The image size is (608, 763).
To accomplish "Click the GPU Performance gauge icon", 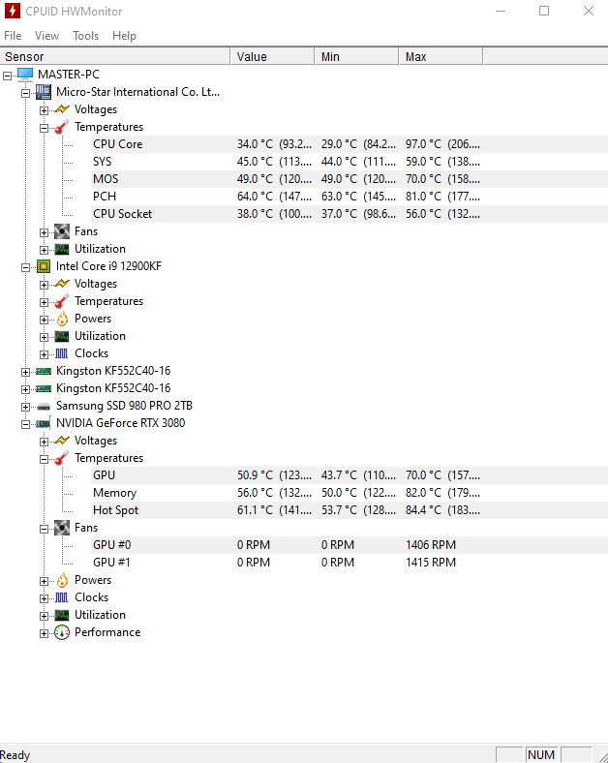I will pos(62,632).
